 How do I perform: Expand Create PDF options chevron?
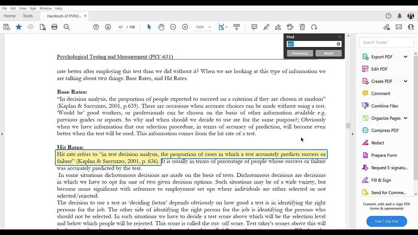tap(406, 81)
